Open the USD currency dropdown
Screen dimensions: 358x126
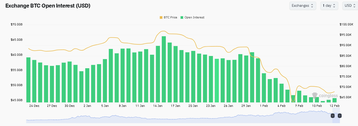(350, 6)
